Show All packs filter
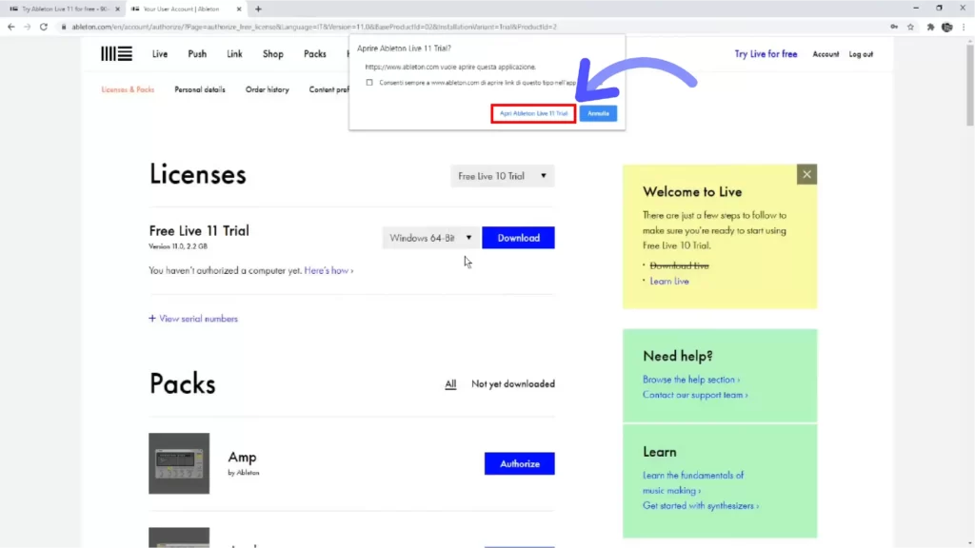 coord(450,384)
